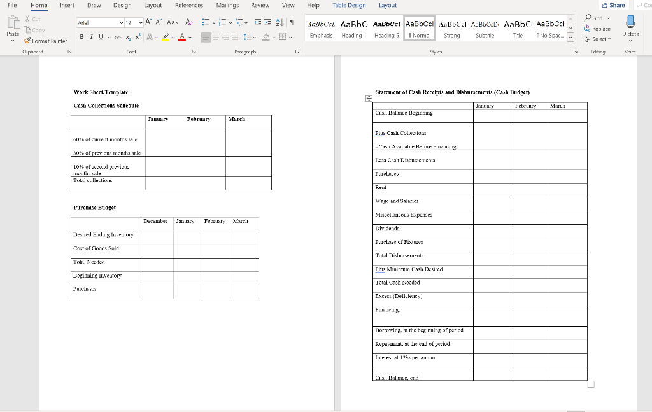Justify paragraph text
652x412 pixels.
point(235,37)
